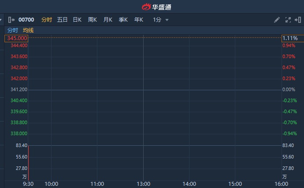The height and width of the screenshot is (188, 304).
Task: Expand the chart to fullscreen
Action: 288,19
